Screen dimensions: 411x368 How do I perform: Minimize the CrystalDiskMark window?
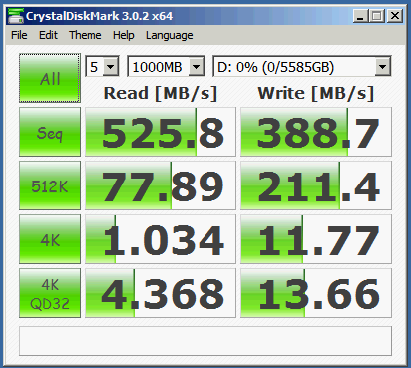click(x=360, y=16)
